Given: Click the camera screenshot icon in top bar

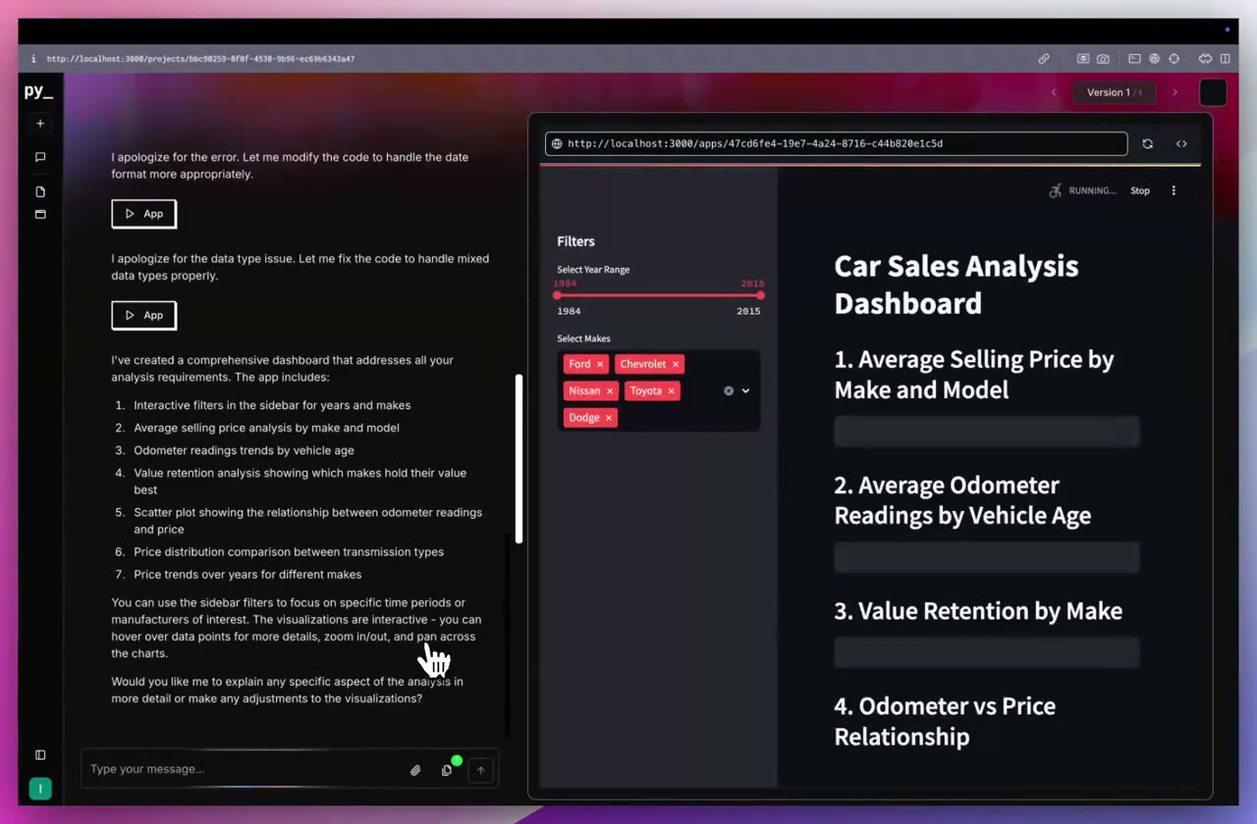Looking at the screenshot, I should pos(1103,59).
